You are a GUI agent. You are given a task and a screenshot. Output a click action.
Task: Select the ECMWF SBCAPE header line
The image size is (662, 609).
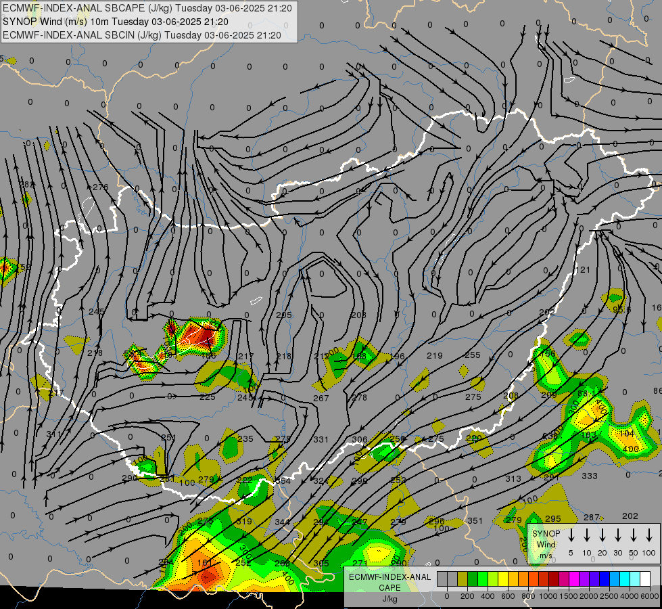147,8
